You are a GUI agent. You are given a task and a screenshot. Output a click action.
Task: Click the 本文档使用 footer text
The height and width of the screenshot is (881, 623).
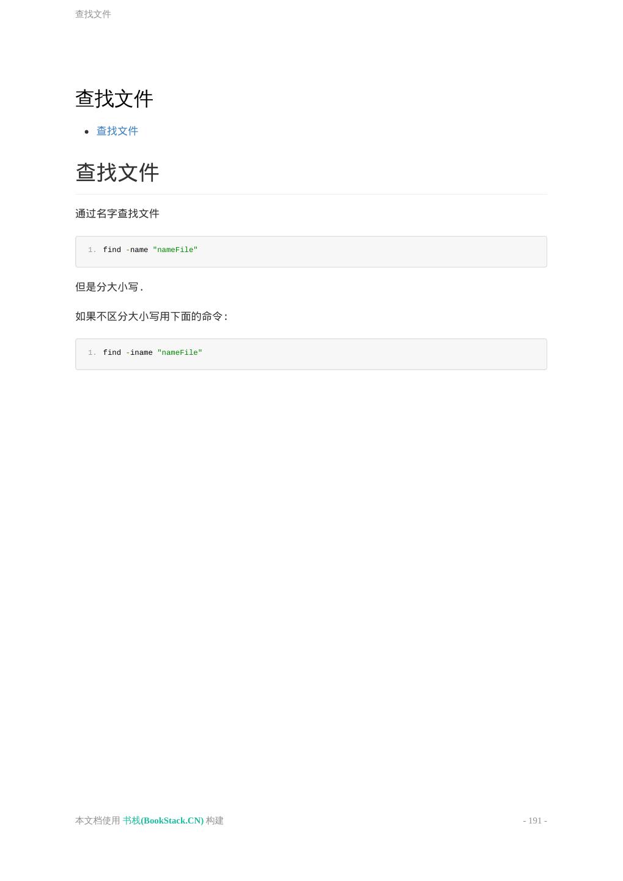point(98,820)
